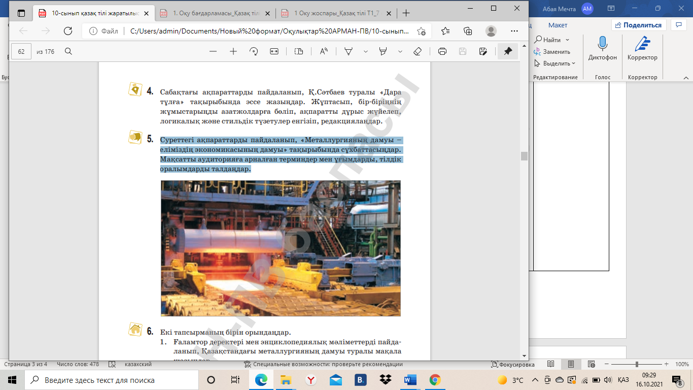Click the zoom in plus icon
The height and width of the screenshot is (390, 693).
click(x=233, y=51)
